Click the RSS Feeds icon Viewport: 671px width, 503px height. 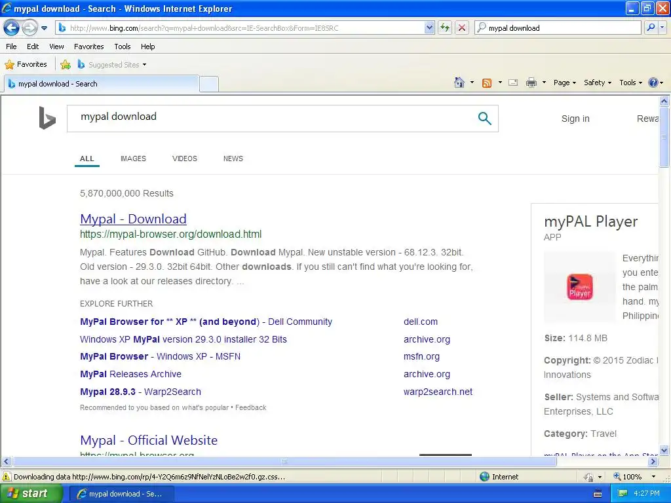click(487, 83)
